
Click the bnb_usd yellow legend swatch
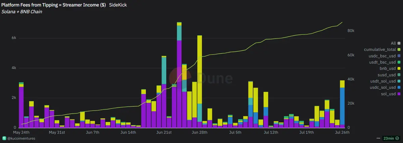(399, 69)
